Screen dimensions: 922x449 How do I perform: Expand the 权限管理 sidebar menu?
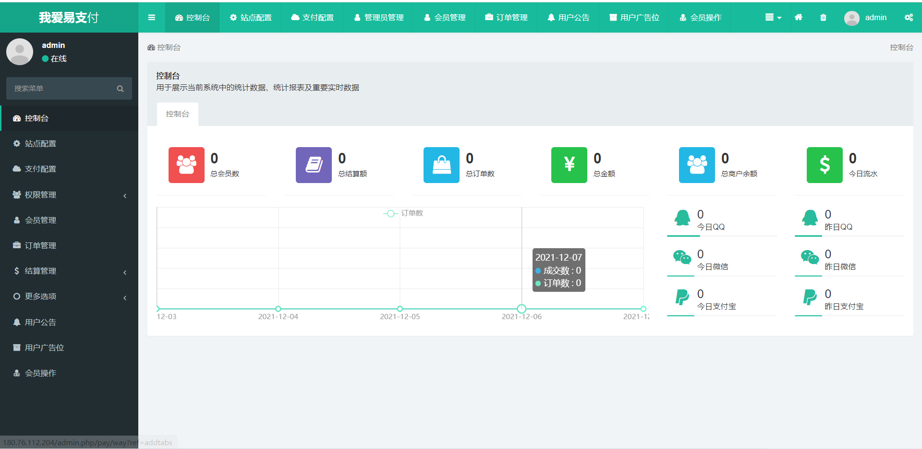point(69,195)
